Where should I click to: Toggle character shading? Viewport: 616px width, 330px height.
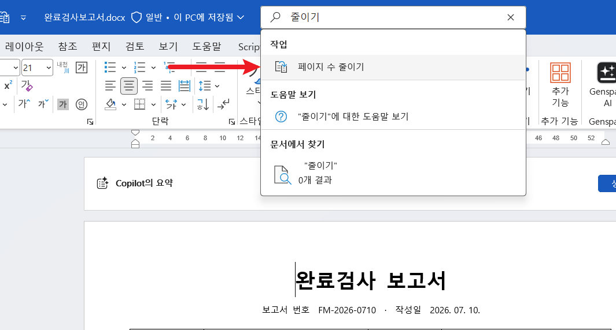click(63, 104)
